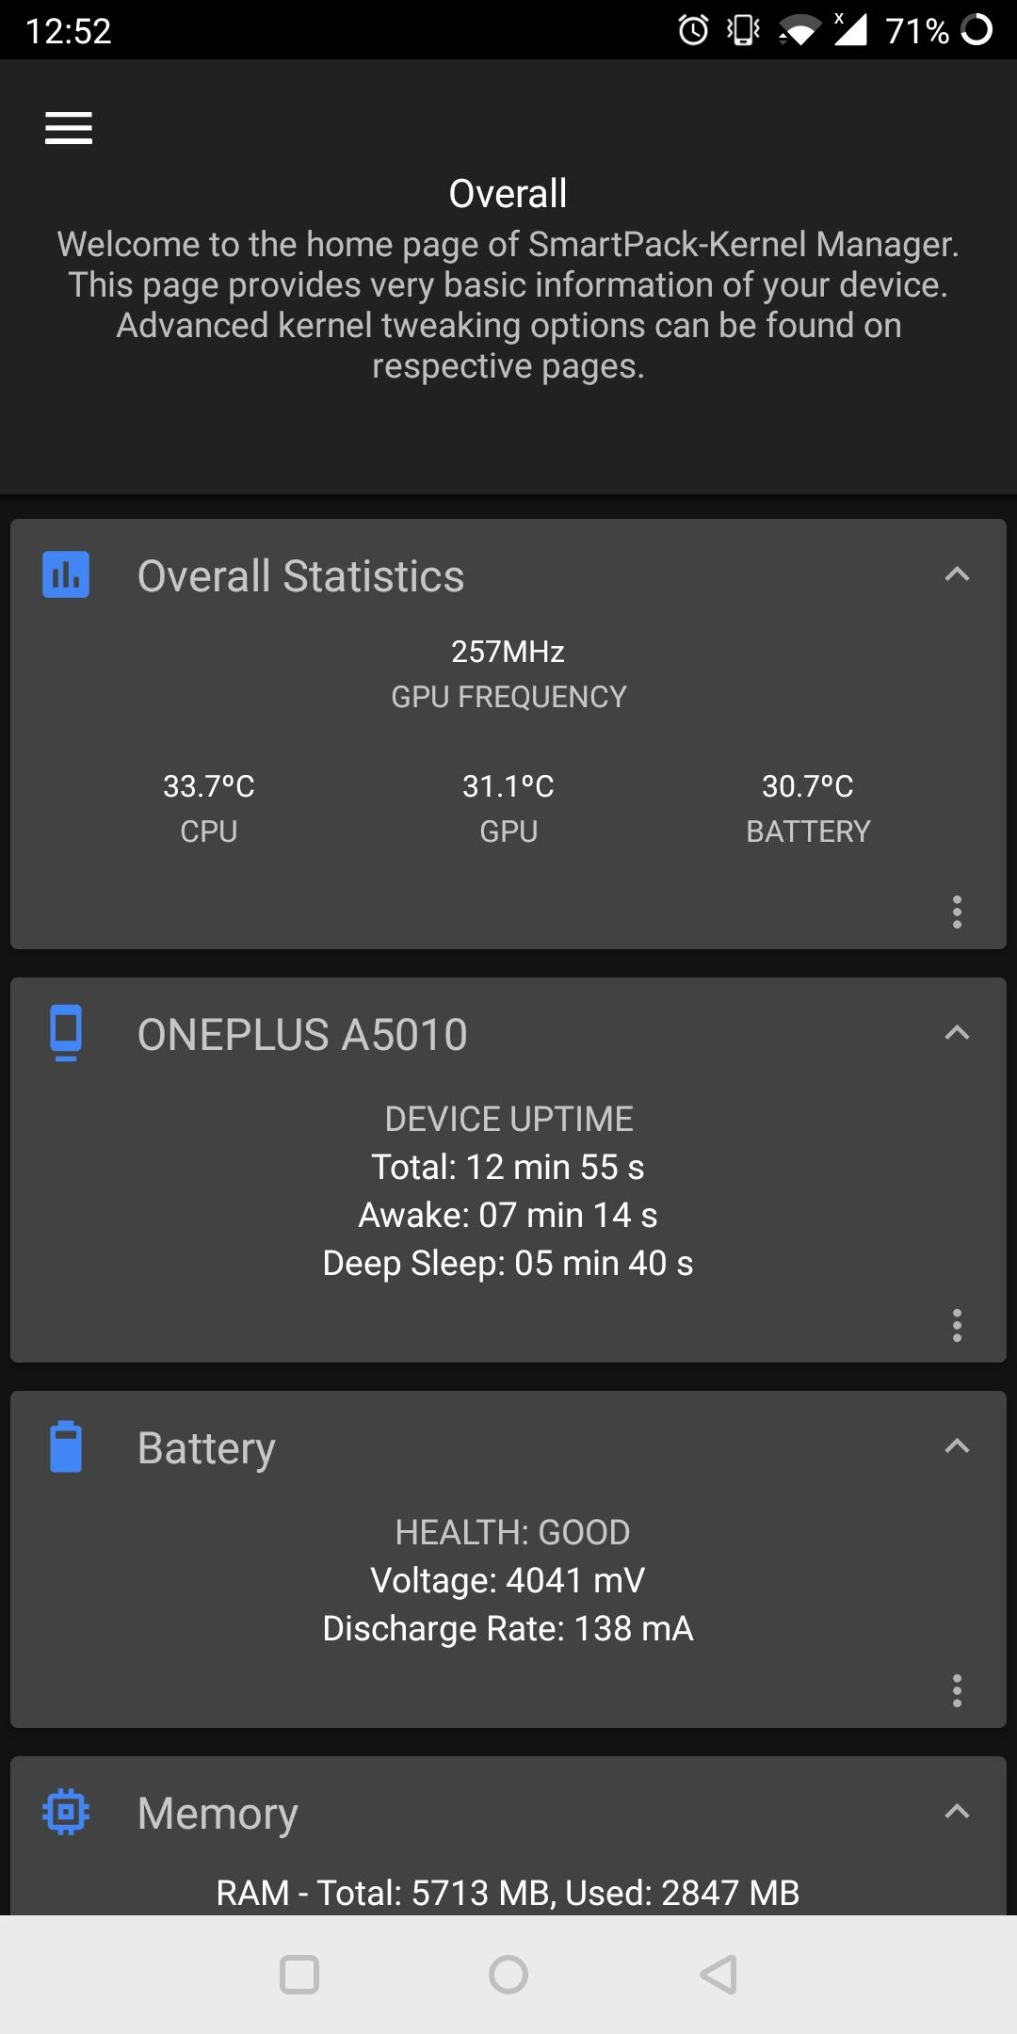Collapse the ONEPLUS A5010 card
The image size is (1017, 2034).
point(957,1033)
